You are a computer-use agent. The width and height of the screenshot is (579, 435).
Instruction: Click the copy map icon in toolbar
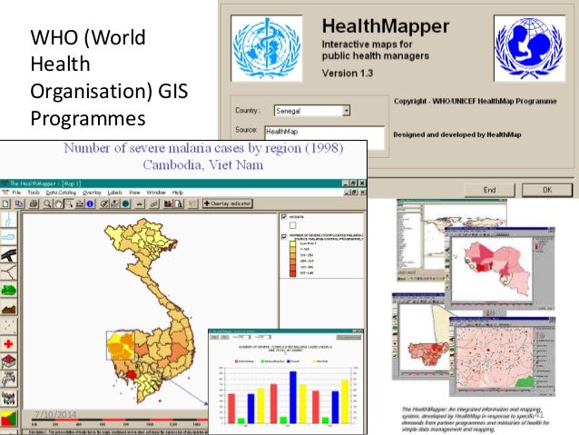[19, 203]
